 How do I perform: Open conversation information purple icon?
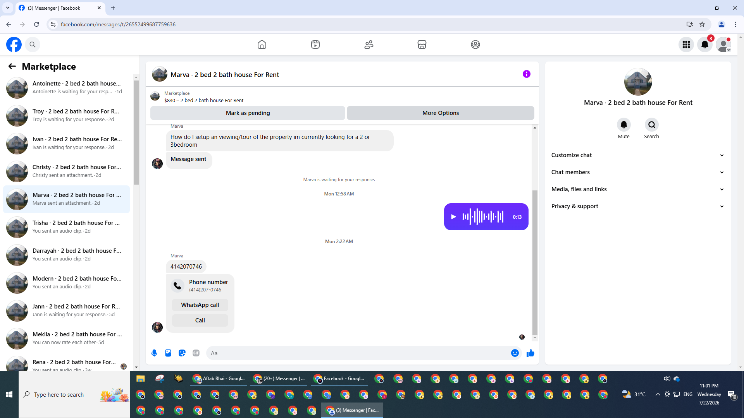(526, 74)
